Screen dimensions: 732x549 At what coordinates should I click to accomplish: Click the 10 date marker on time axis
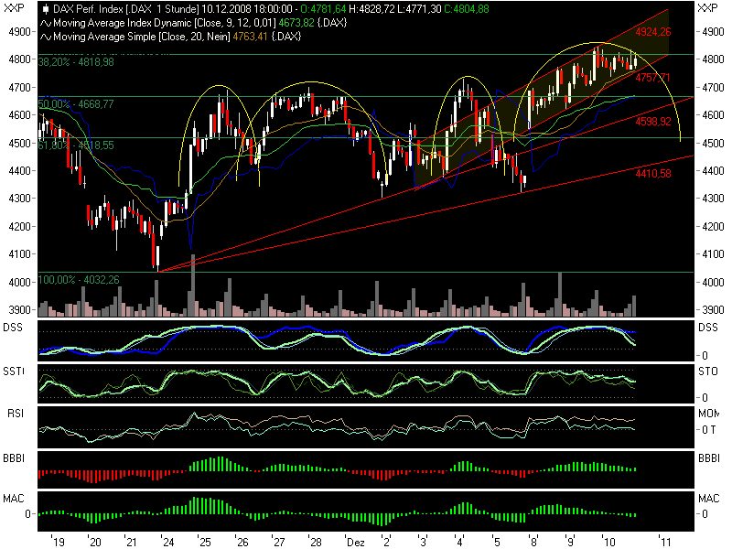609,542
